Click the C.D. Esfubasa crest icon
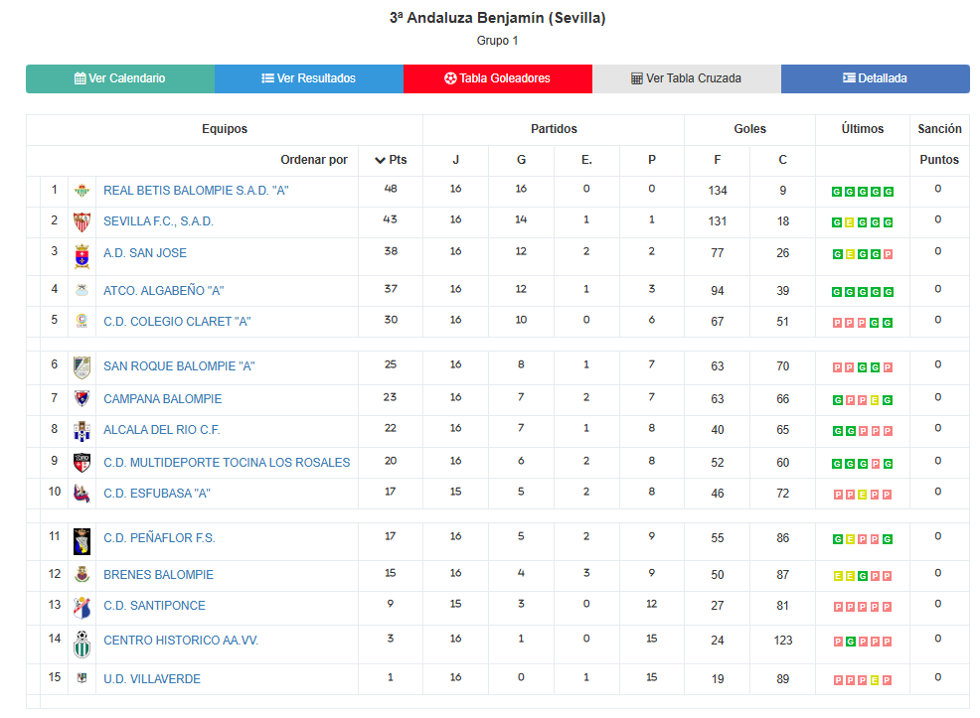This screenshot has height=718, width=980. 82,494
